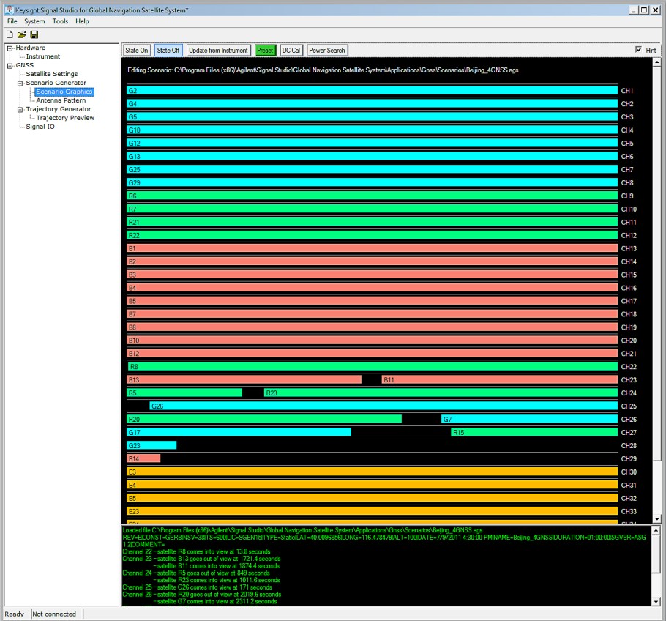Screen dimensions: 666x621
Task: Click the State On button
Action: coord(137,50)
